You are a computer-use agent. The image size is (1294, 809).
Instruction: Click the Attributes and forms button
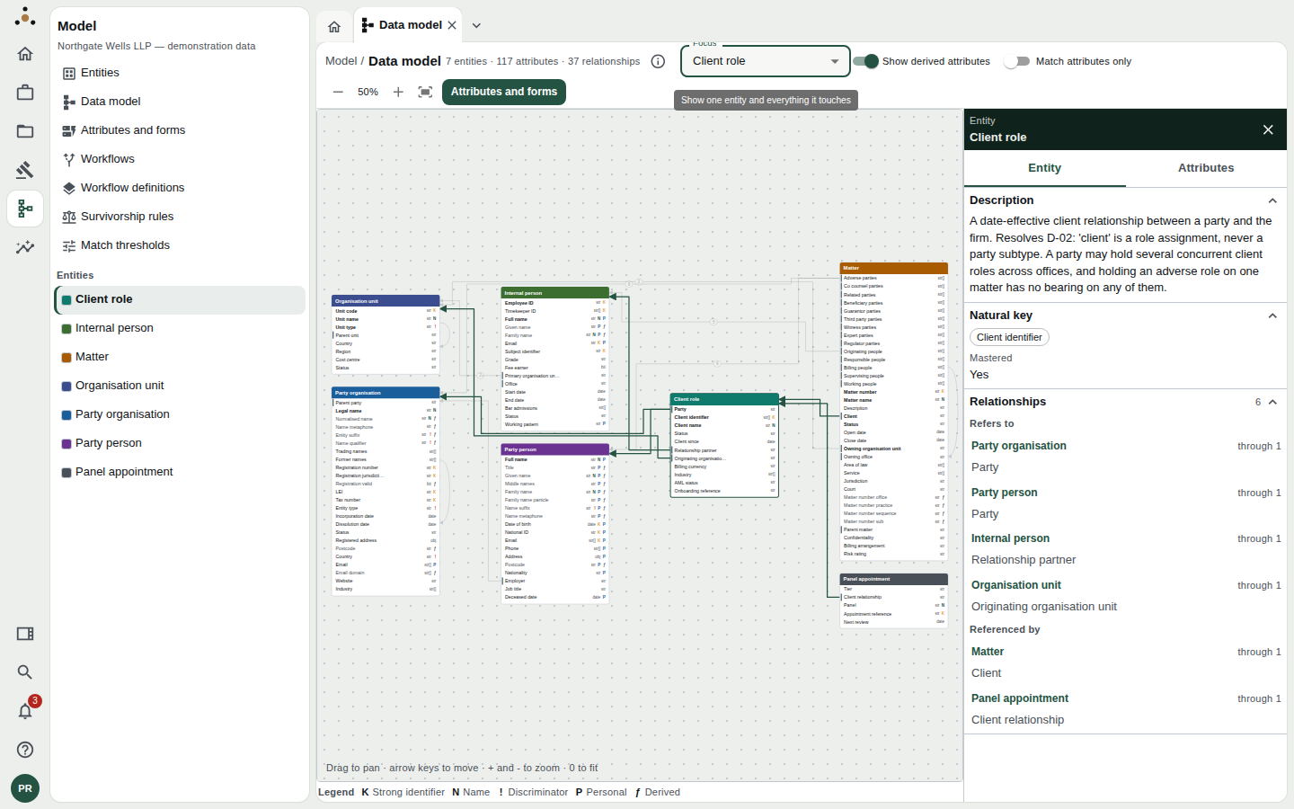[x=504, y=92]
